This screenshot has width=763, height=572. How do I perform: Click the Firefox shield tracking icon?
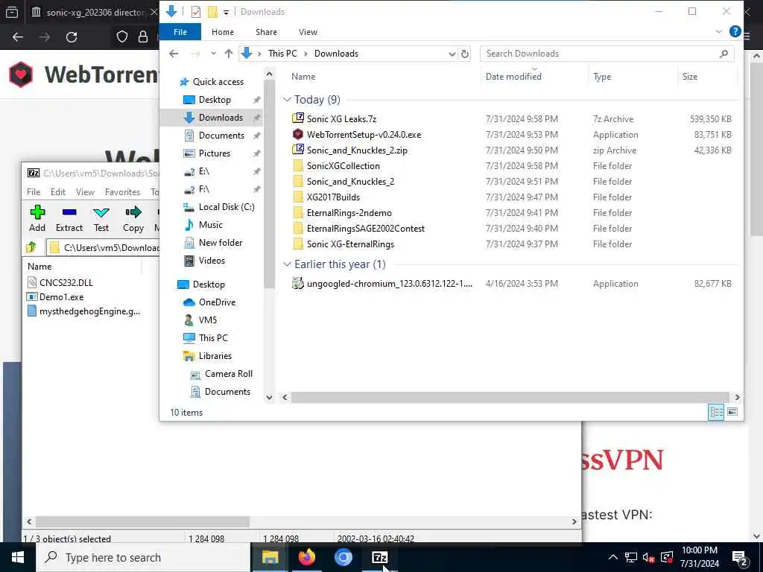(122, 37)
